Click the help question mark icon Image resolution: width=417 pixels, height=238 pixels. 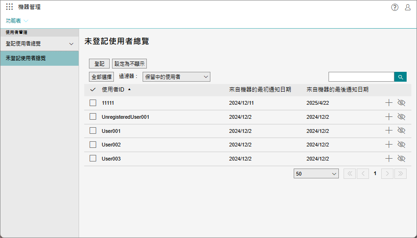[x=395, y=7]
